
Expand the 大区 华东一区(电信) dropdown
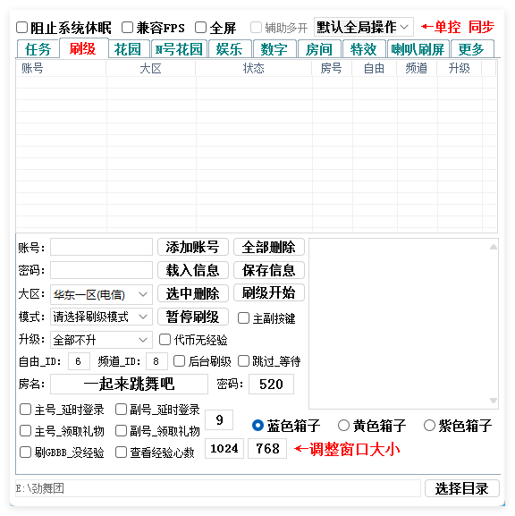[101, 294]
